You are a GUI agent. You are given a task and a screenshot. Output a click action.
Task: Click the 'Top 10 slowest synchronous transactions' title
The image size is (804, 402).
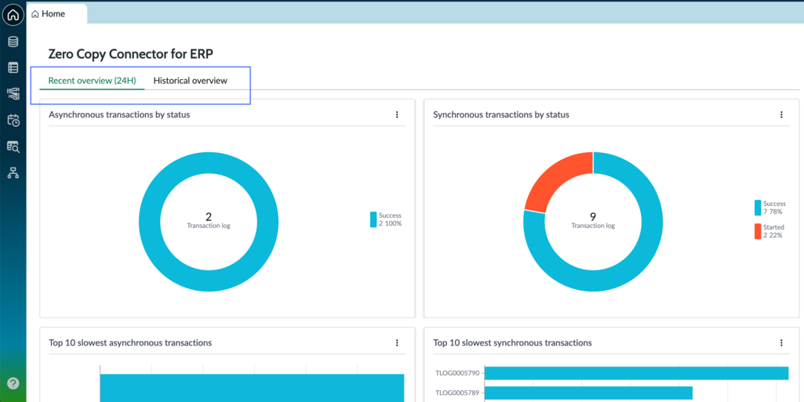[512, 342]
